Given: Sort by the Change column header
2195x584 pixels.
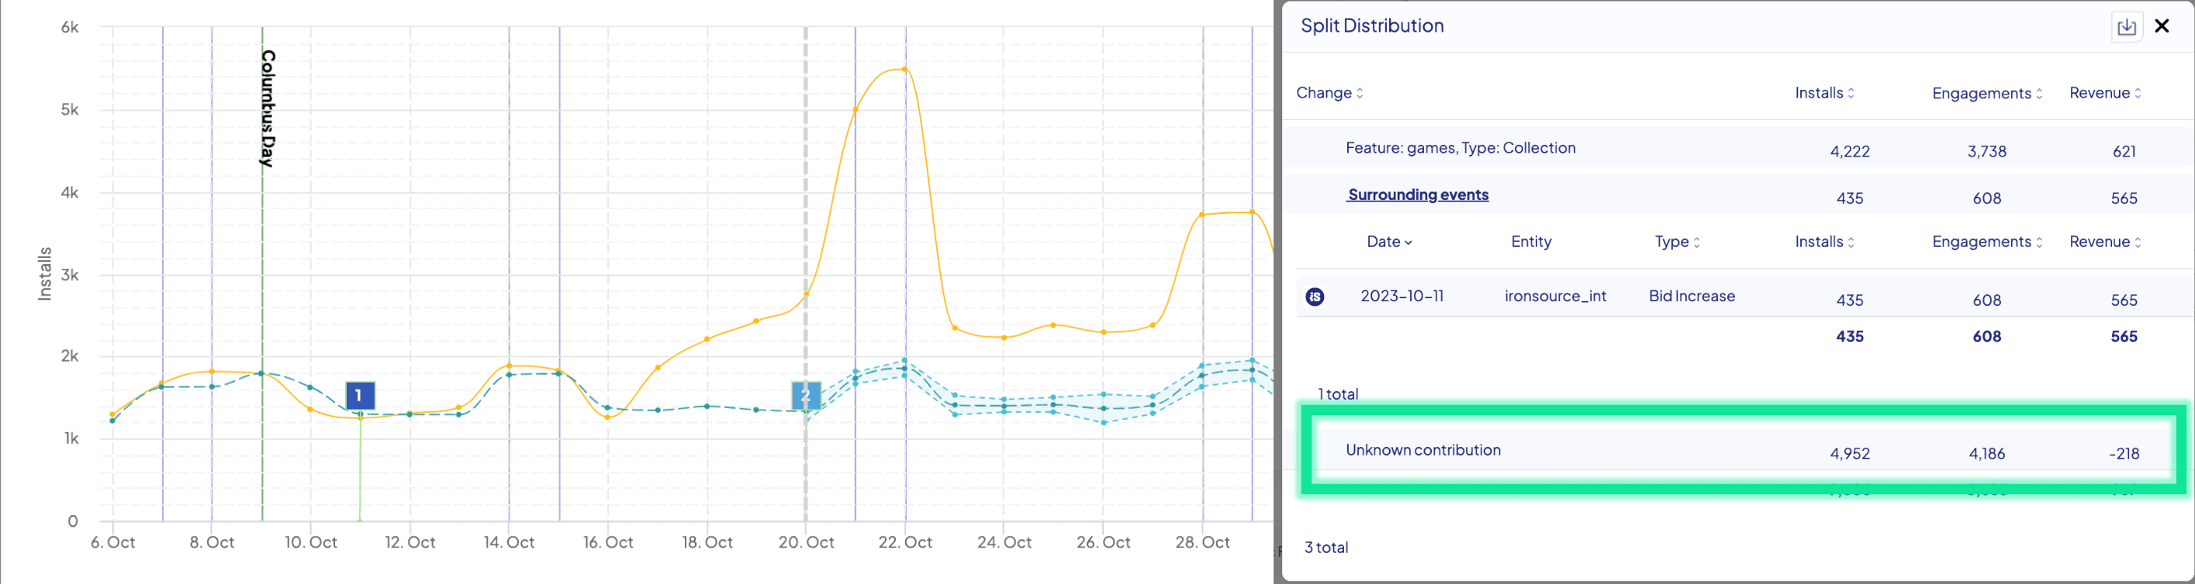Looking at the screenshot, I should [1329, 93].
